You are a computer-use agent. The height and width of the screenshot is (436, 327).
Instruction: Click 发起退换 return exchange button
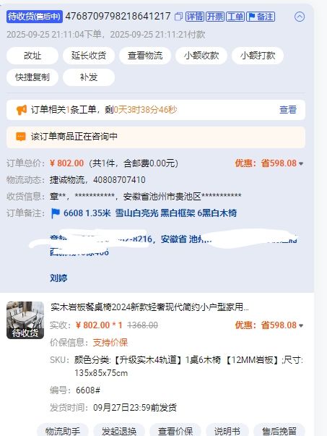point(119,431)
